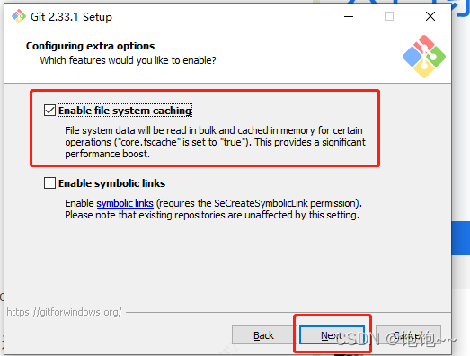Click the blue bar behind the dialog
This screenshot has height=356, width=470.
click(461, 238)
